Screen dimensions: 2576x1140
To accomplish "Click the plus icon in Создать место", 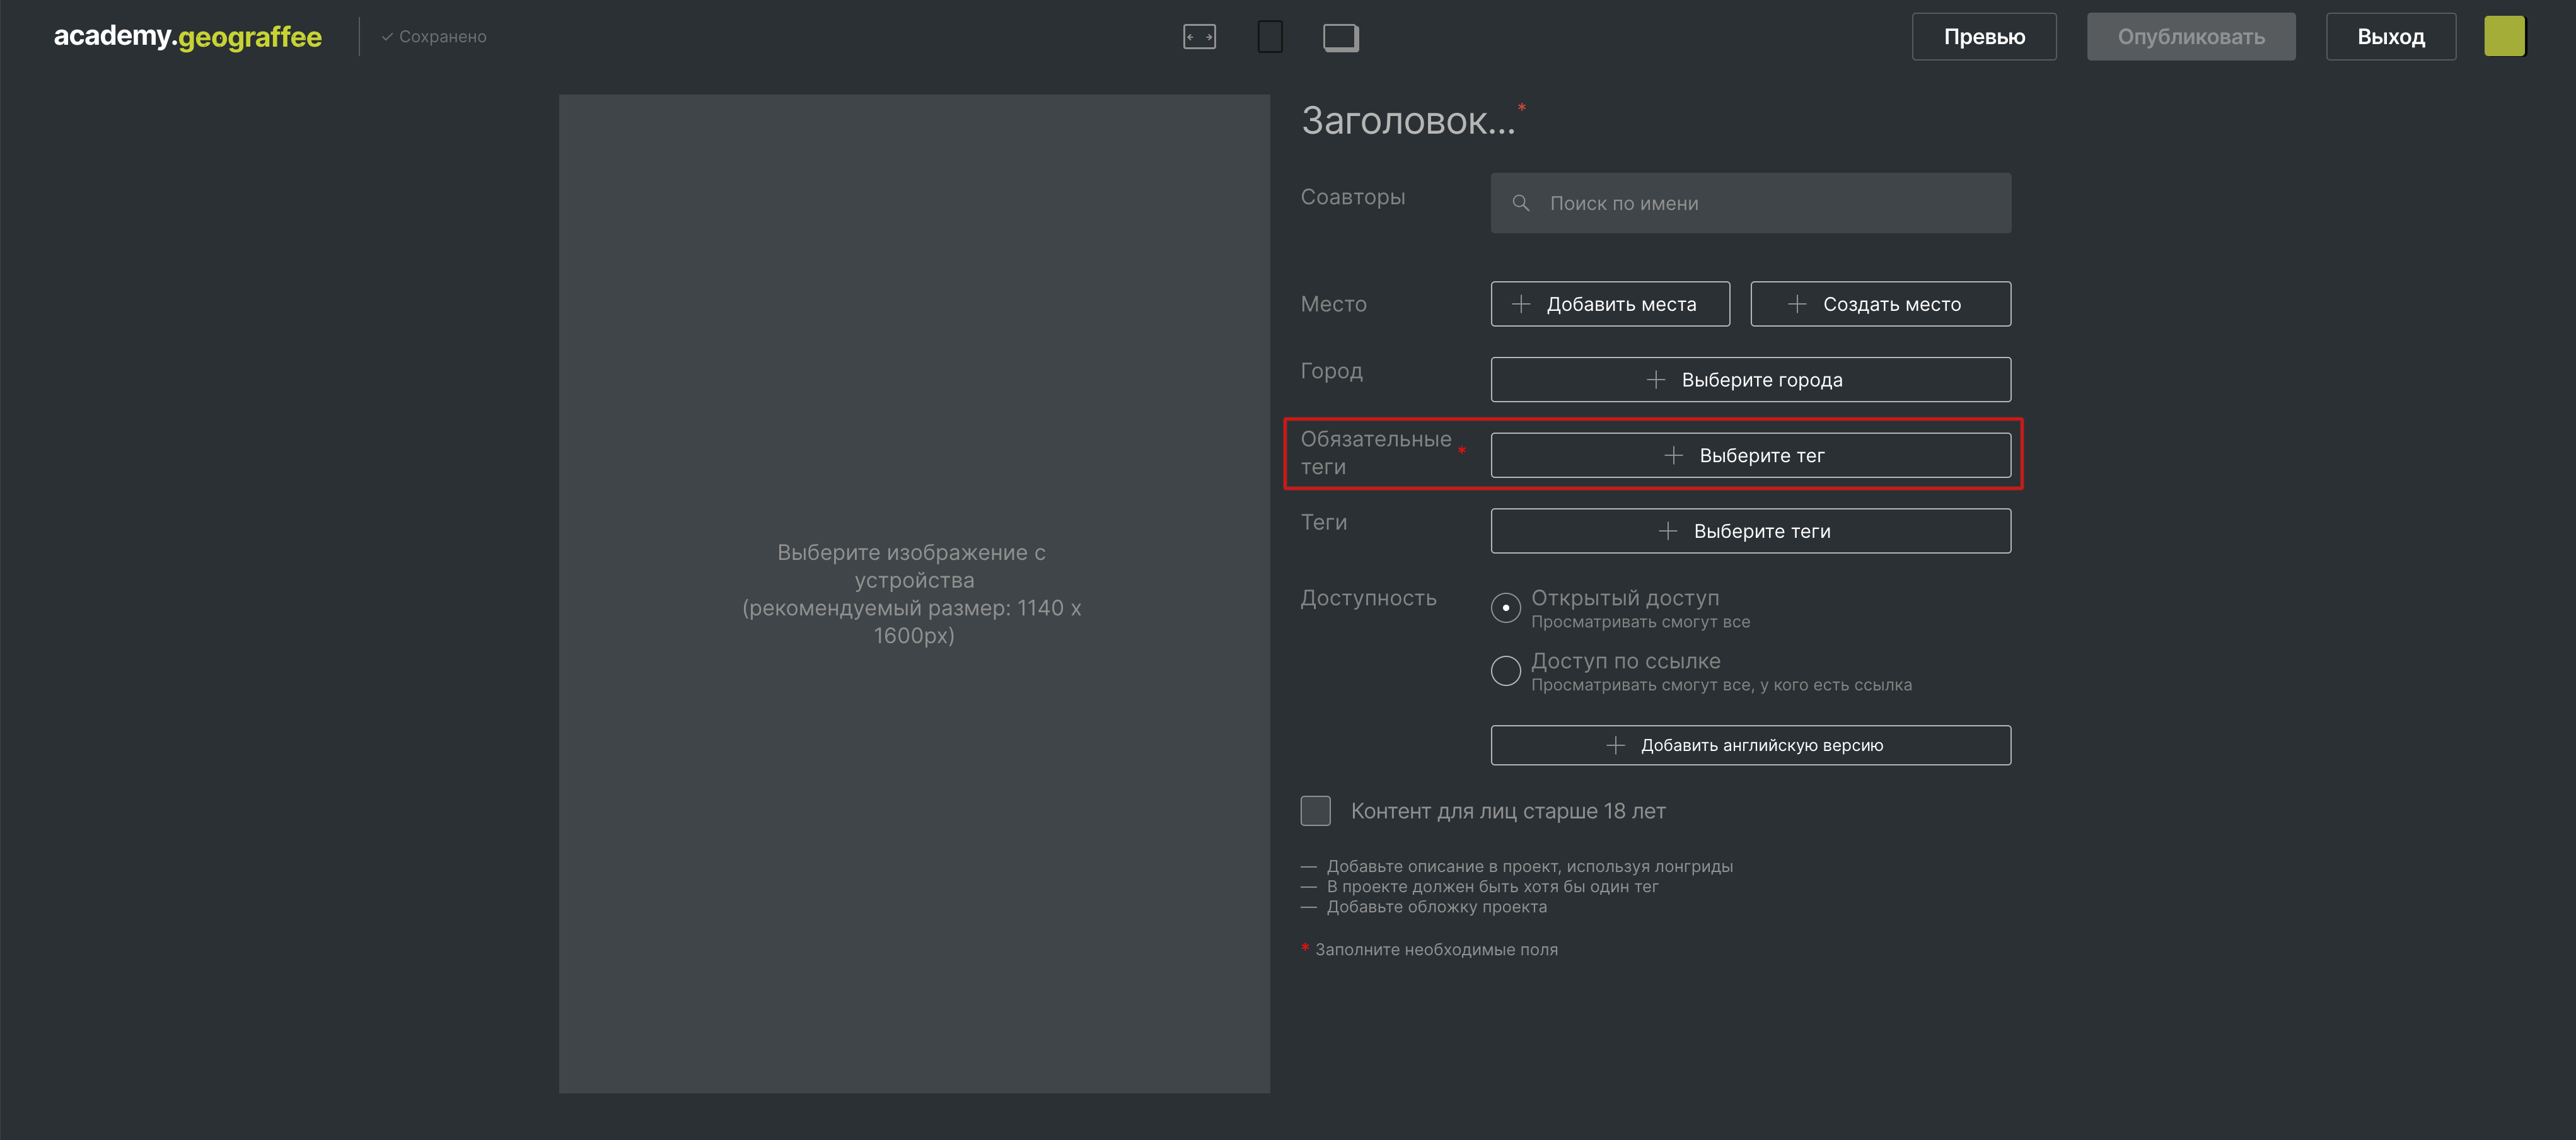I will click(x=1797, y=304).
